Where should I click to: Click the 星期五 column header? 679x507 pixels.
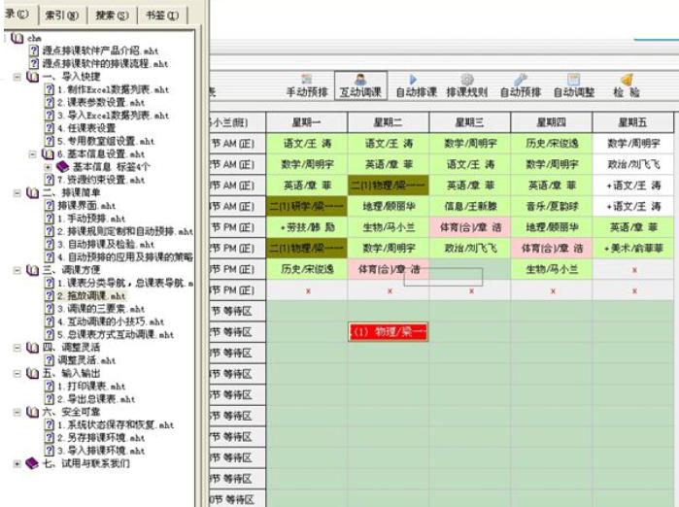click(x=632, y=122)
